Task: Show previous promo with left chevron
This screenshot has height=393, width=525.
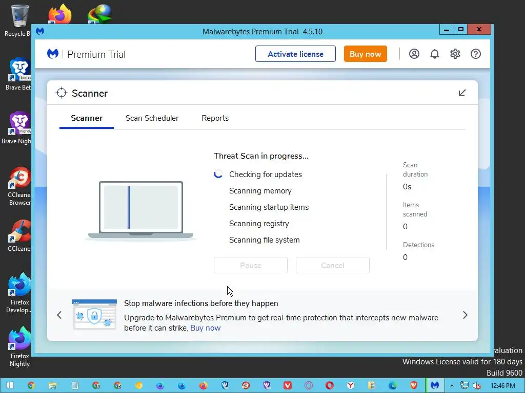Action: 59,315
